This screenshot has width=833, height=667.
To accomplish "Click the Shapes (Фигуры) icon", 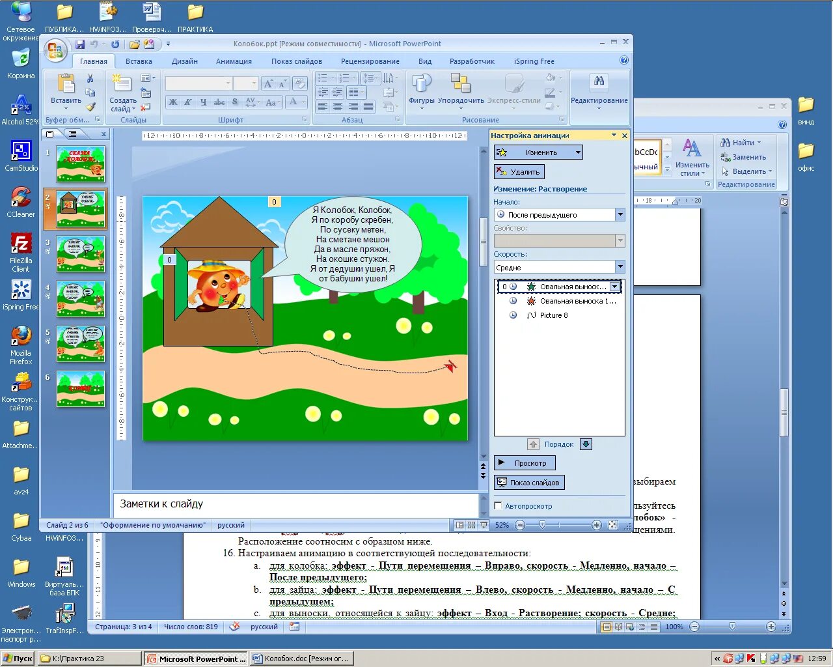I will (x=422, y=83).
